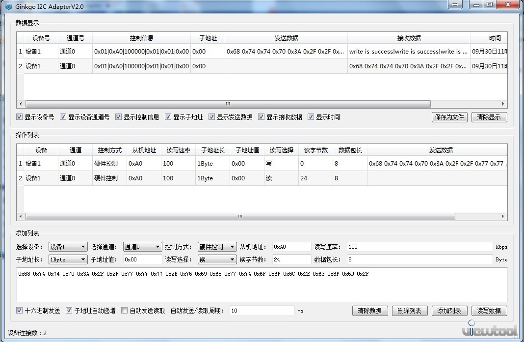This screenshot has height=342, width=524.
Task: Select row 2 in the operation list
Action: tap(196, 178)
